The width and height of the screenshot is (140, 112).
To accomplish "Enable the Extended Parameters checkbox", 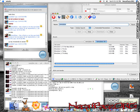I will pyautogui.click(x=94, y=28).
